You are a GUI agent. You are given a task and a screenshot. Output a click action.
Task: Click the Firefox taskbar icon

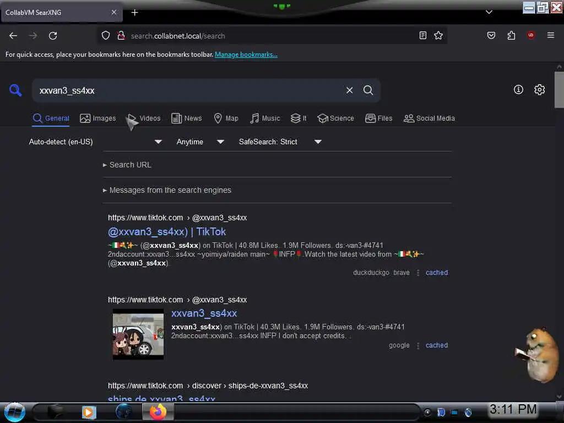point(158,412)
